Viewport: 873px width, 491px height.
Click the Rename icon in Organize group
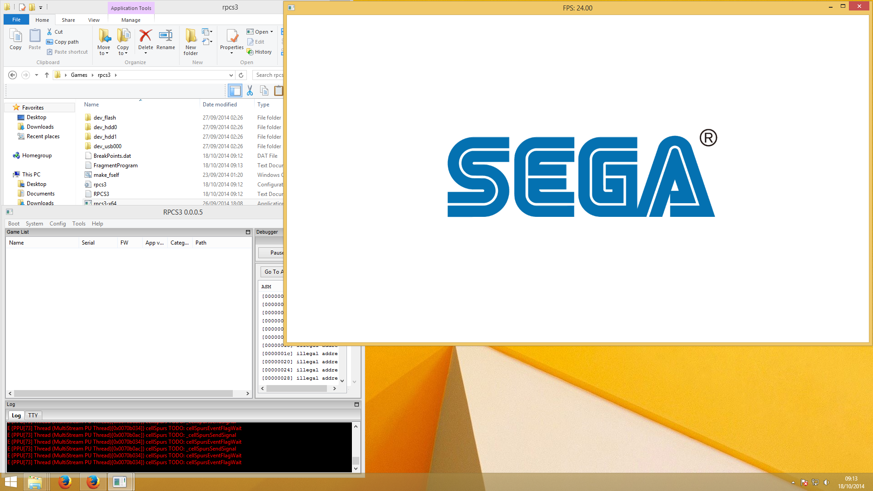[166, 35]
